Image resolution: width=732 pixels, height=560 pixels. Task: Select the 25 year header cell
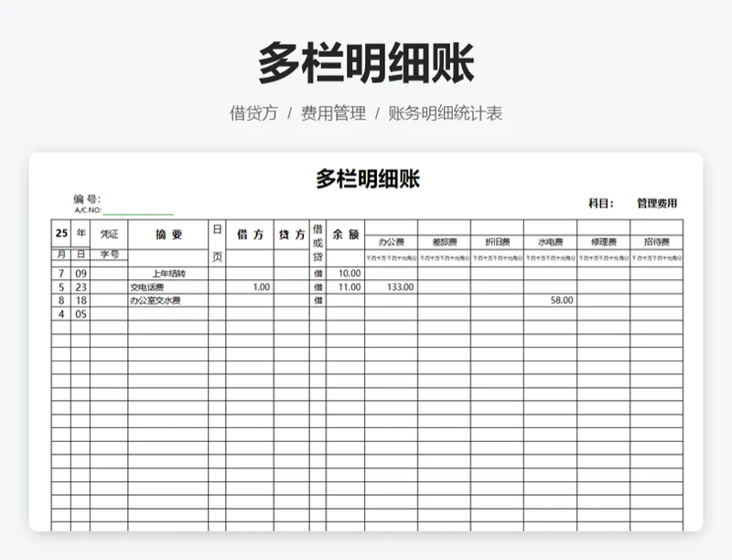pos(61,233)
